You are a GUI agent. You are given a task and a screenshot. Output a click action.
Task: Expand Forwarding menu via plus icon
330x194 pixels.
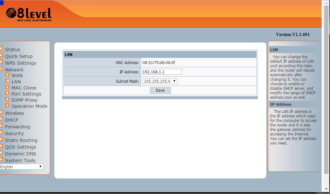click(x=1, y=125)
